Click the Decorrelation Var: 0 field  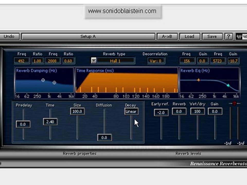[x=156, y=61]
